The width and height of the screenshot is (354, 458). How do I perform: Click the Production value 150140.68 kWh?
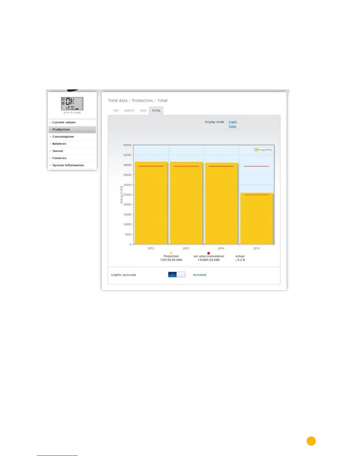(x=171, y=260)
